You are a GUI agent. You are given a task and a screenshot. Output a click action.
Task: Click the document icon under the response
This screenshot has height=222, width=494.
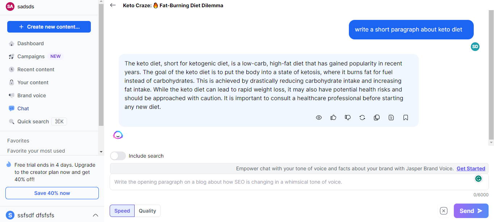click(x=391, y=118)
